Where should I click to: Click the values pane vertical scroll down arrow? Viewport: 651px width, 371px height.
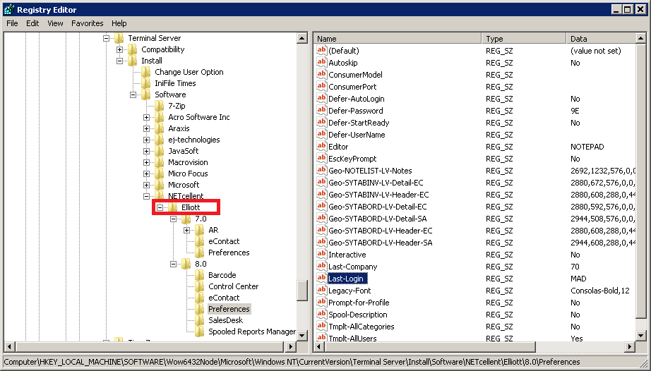640,336
